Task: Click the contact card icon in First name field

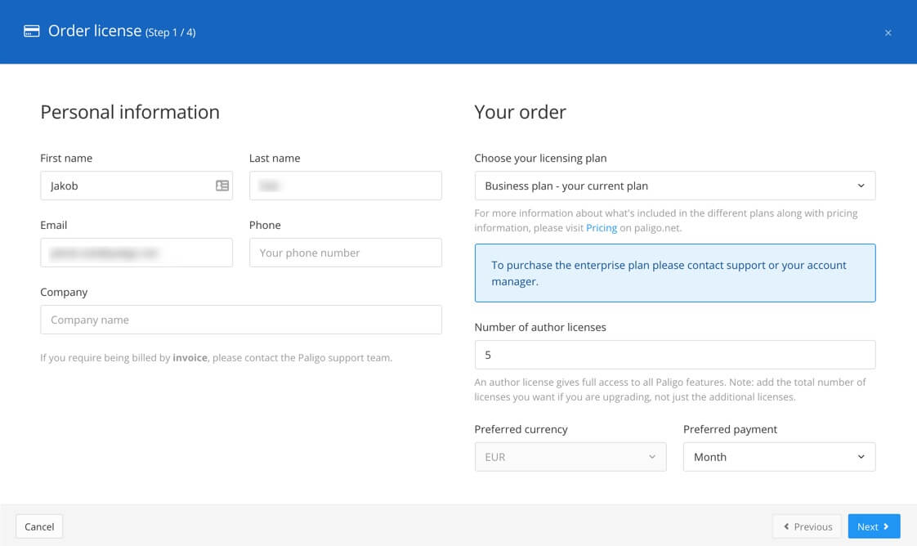Action: pos(221,185)
